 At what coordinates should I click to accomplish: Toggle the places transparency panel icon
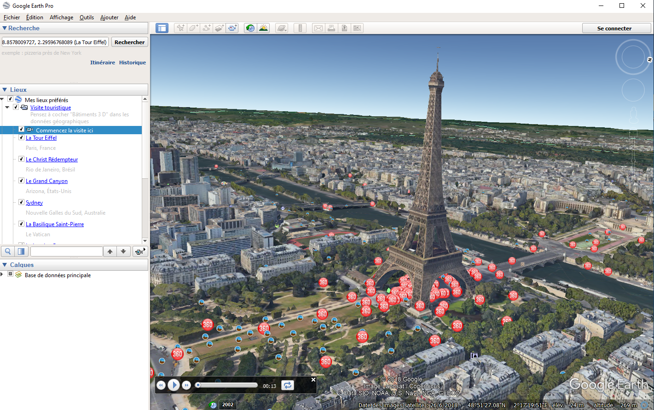click(21, 251)
